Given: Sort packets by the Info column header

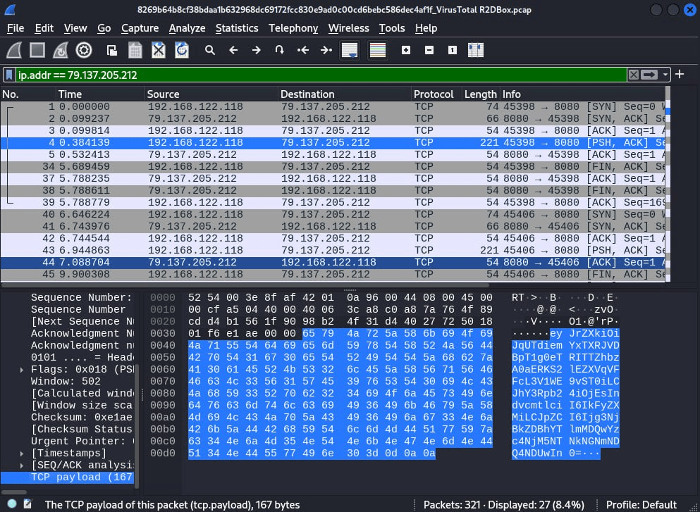Looking at the screenshot, I should click(x=582, y=94).
